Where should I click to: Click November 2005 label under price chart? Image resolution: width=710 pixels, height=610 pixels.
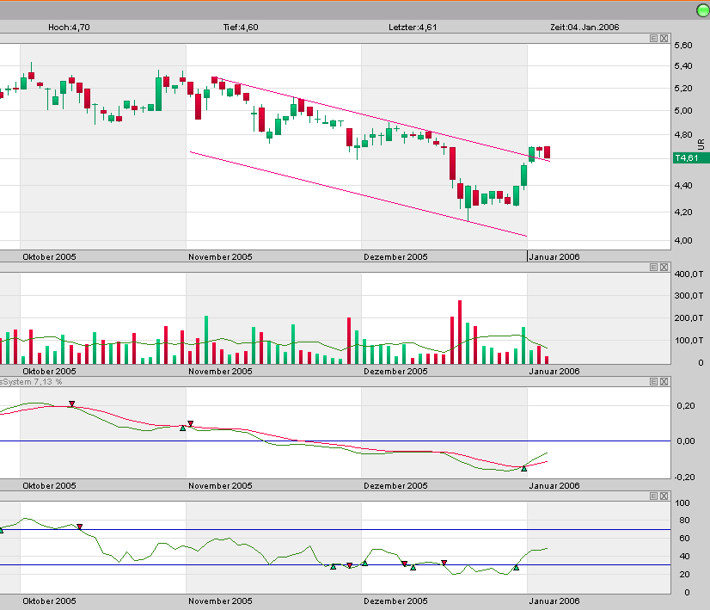(220, 257)
